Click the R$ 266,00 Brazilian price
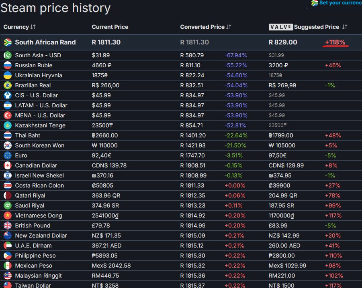This screenshot has height=288, width=362. (x=106, y=85)
